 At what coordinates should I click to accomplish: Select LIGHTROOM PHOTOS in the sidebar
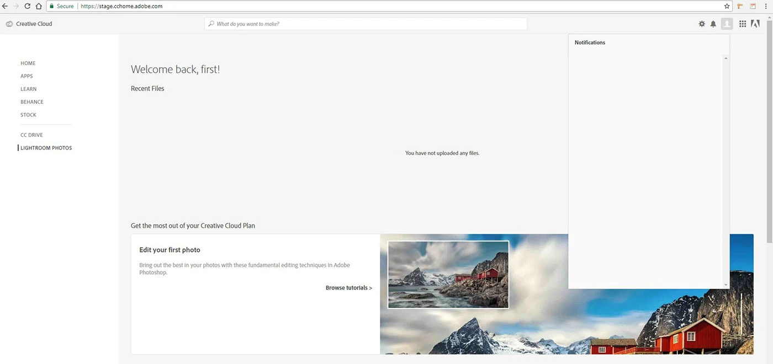tap(46, 148)
